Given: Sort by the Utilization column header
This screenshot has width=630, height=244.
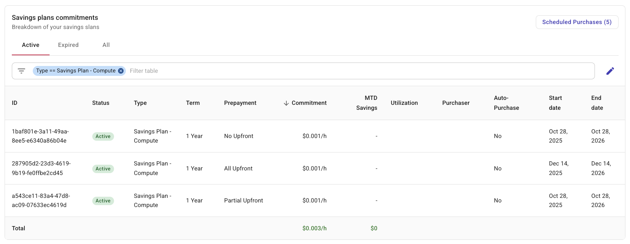Looking at the screenshot, I should (404, 103).
